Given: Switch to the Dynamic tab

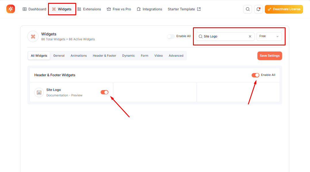Looking at the screenshot, I should click(x=129, y=56).
